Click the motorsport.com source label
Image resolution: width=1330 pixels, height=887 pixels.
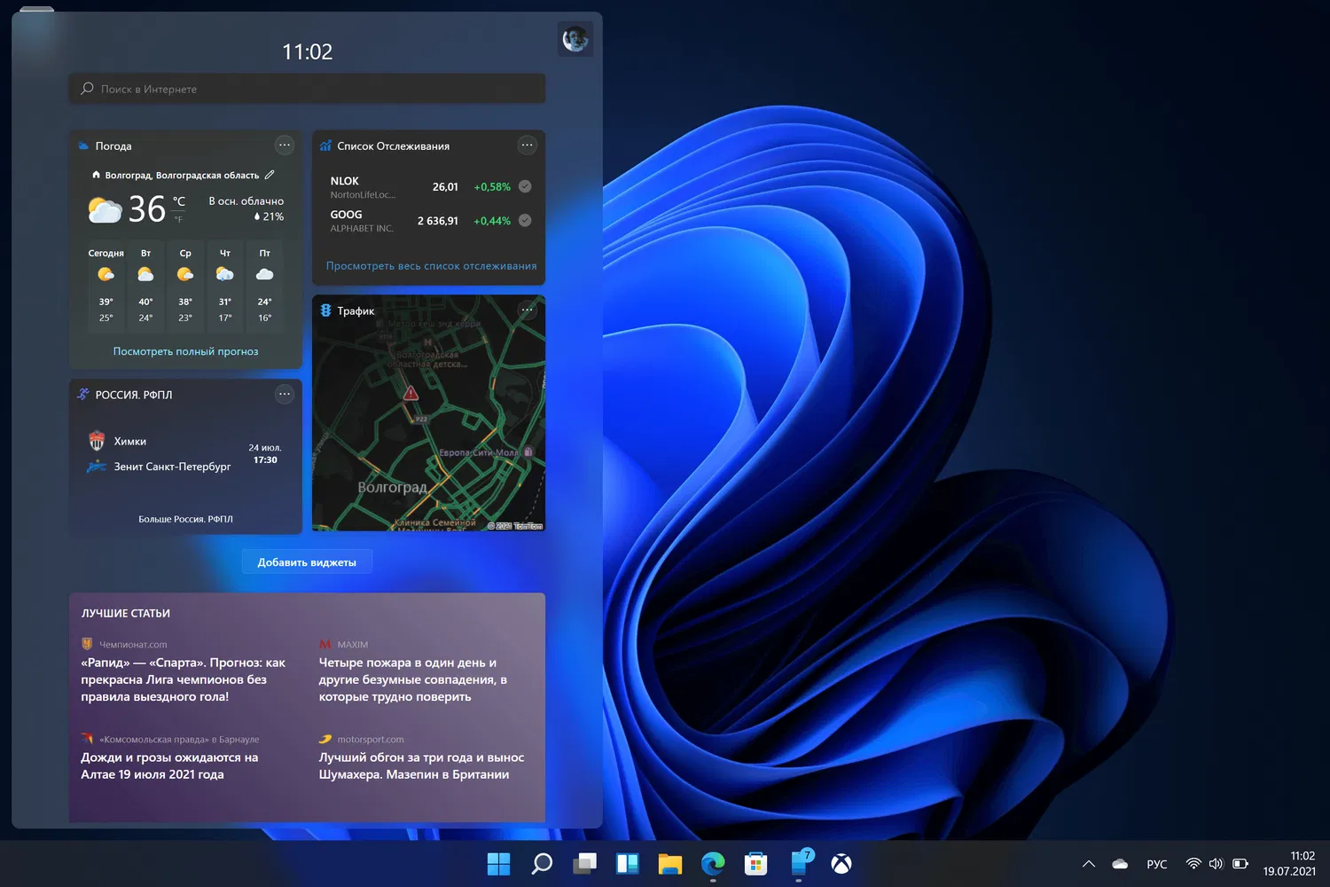point(371,740)
